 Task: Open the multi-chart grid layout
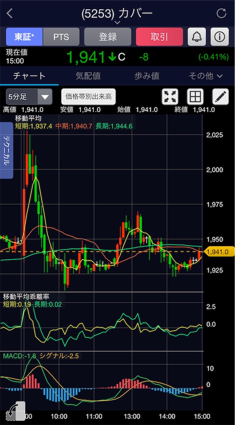pos(195,96)
